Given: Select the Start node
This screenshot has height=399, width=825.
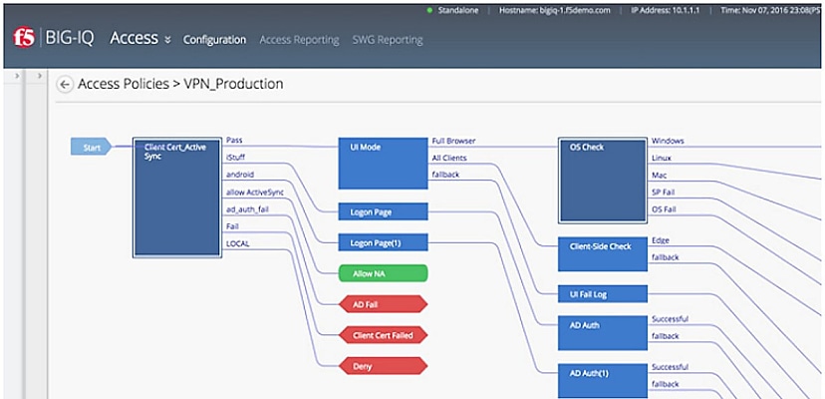Looking at the screenshot, I should click(x=91, y=147).
